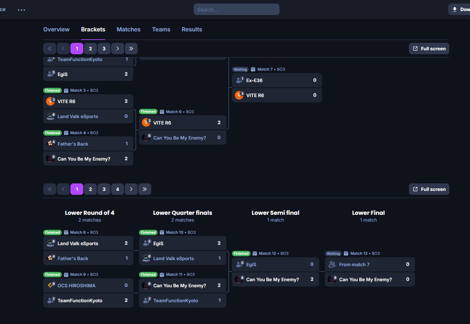The height and width of the screenshot is (324, 470).
Task: Click OCS HIROSHIMA team logo in Match 9
Action: click(x=50, y=285)
